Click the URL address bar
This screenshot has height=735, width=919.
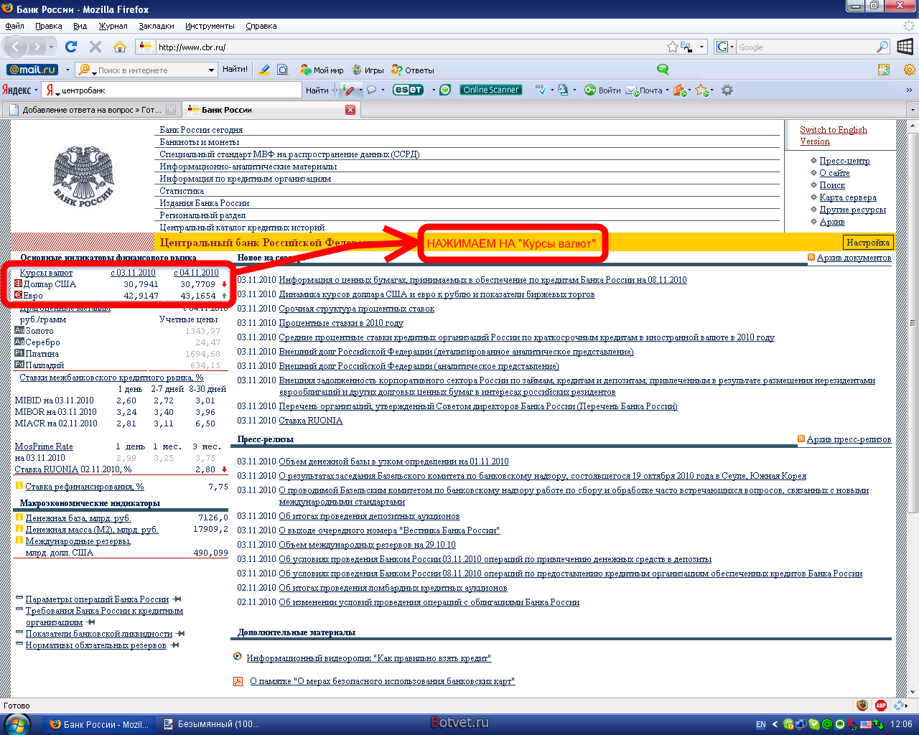point(409,47)
